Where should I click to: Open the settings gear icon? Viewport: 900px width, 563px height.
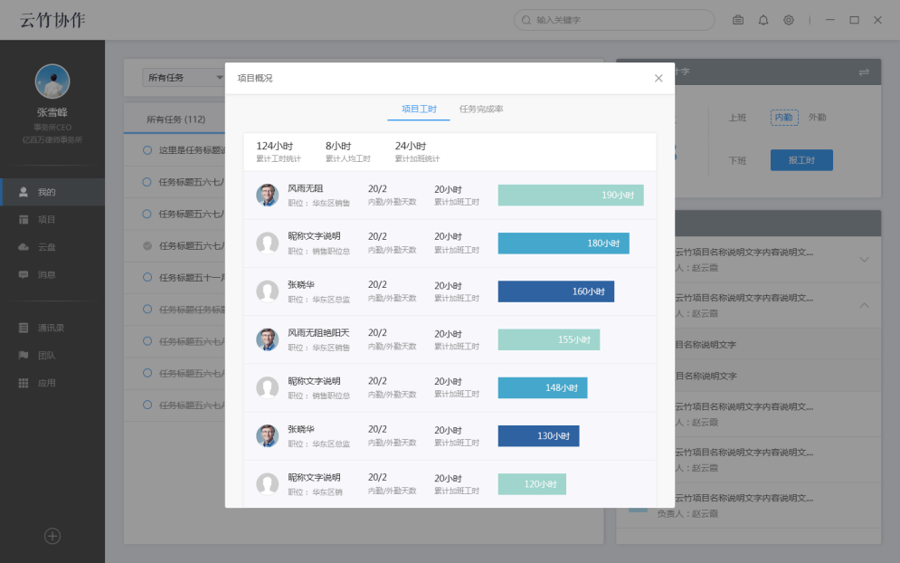click(789, 20)
